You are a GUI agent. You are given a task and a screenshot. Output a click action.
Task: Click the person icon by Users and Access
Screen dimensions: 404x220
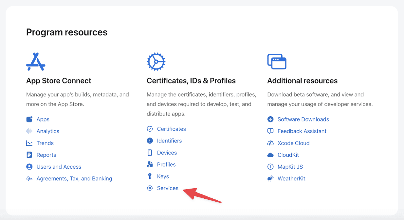(29, 167)
